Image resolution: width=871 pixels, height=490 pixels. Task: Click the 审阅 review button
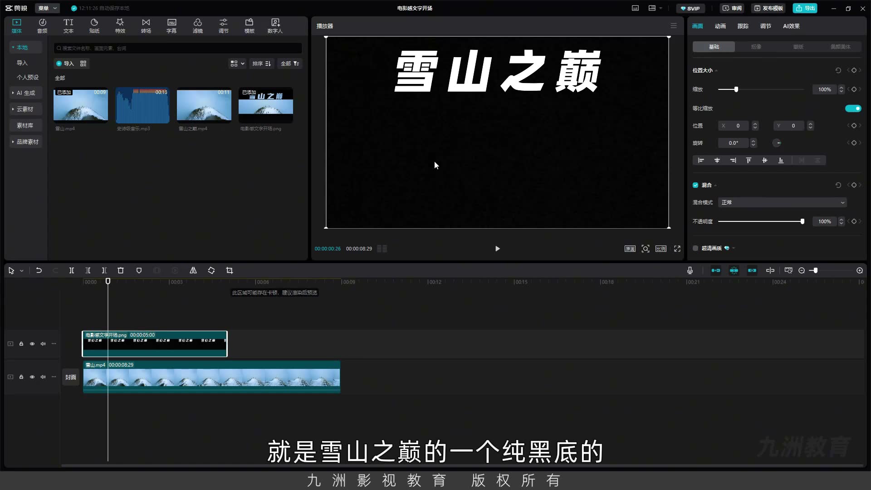pyautogui.click(x=732, y=8)
